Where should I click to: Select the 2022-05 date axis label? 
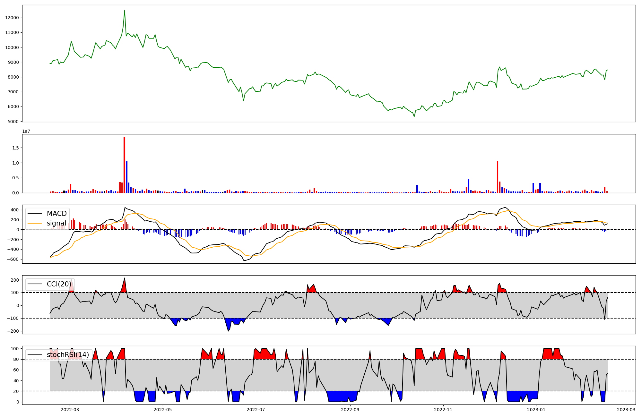click(x=163, y=410)
